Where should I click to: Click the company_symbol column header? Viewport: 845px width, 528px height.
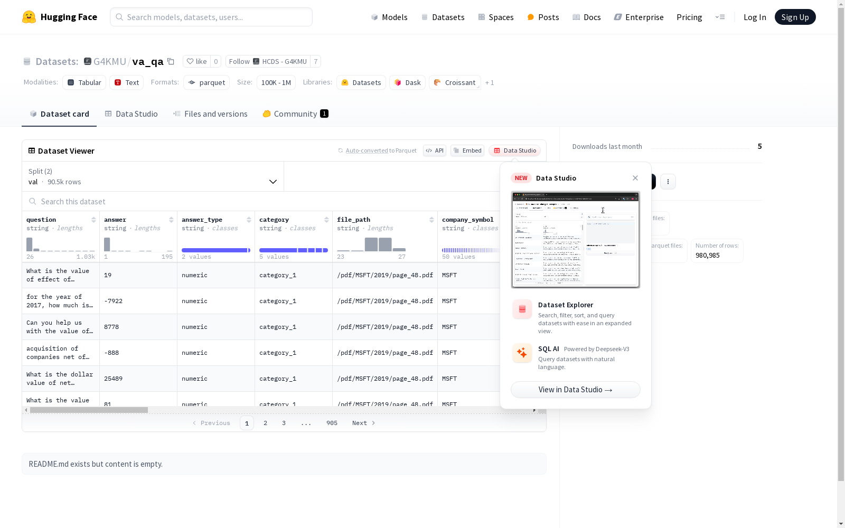click(468, 220)
